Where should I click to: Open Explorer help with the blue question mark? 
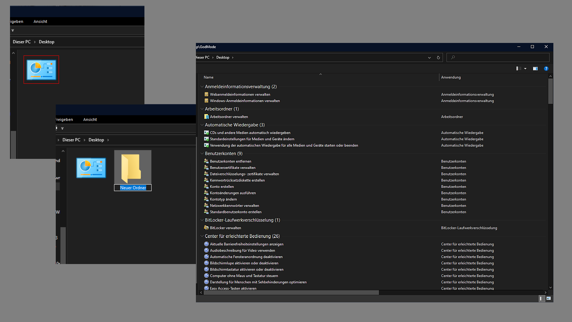[x=546, y=69]
